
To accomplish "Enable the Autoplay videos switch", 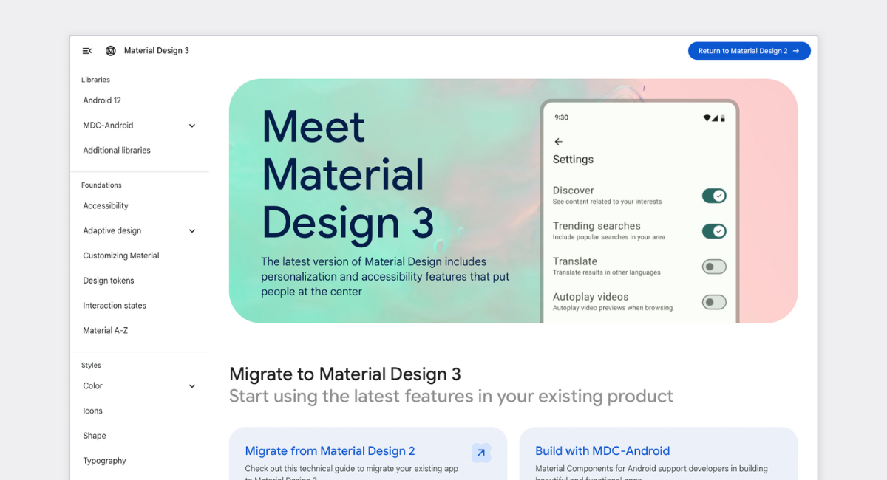I will click(x=714, y=302).
